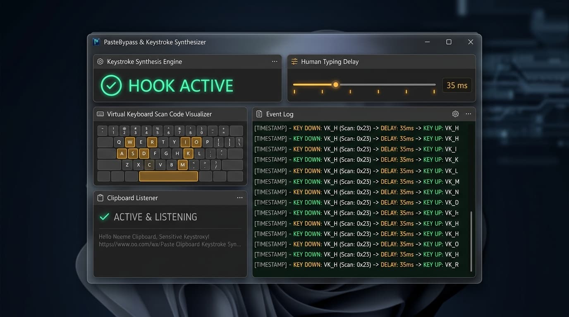Select log row ending KEY UP: VK_M
Screen dimensions: 569x317
point(357,182)
